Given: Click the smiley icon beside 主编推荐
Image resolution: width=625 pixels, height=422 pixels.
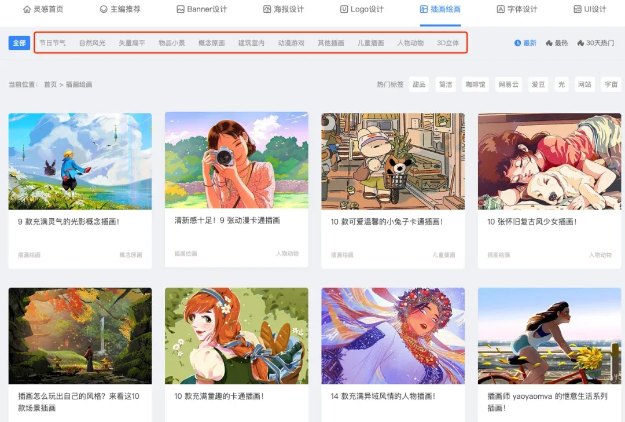Looking at the screenshot, I should (104, 9).
